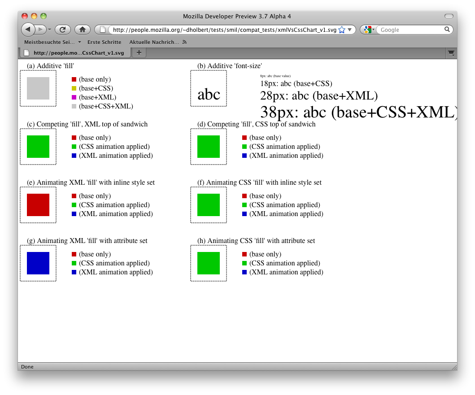Select the CssChart_v1.svg tab
Image resolution: width=475 pixels, height=395 pixels.
coord(75,53)
